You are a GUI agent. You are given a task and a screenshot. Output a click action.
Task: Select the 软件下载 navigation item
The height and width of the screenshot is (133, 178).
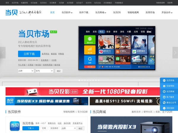pyautogui.click(x=84, y=12)
